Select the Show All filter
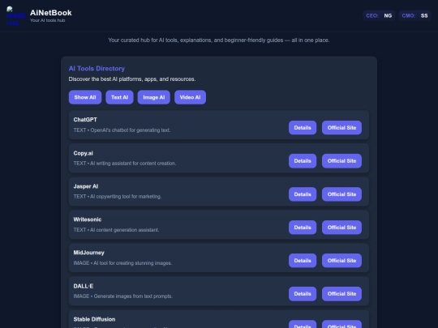Viewport: 438px width, 328px height. [85, 97]
